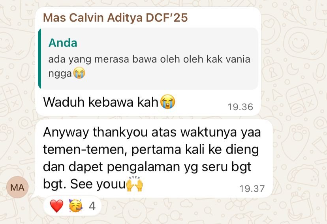Screen dimensions: 327x224
Task: Select the Waduh kebawa kah message text
Action: pyautogui.click(x=101, y=102)
